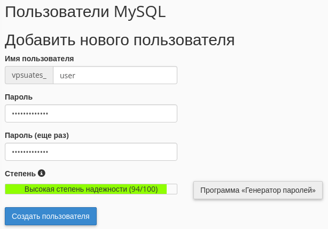
Task: Click the Пользователи MySQL heading
Action: [x=85, y=13]
